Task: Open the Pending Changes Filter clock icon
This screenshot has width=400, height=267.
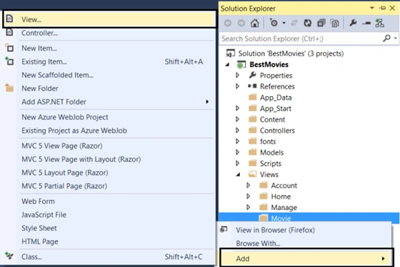Action: pyautogui.click(x=274, y=23)
